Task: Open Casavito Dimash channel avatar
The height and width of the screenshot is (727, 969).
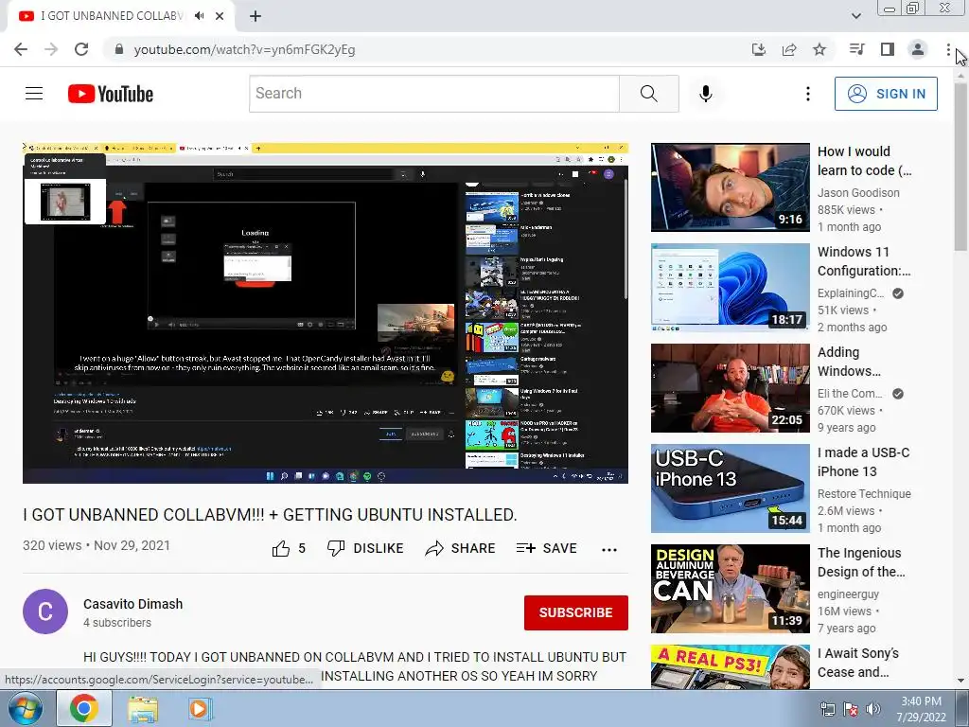Action: point(45,612)
